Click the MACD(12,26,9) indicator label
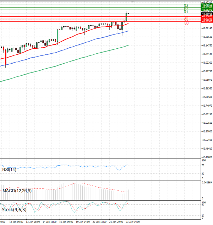The height and width of the screenshot is (225, 213). (17, 191)
